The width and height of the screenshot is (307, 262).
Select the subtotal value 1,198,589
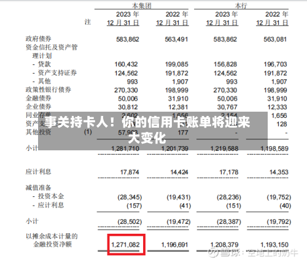point(274,148)
